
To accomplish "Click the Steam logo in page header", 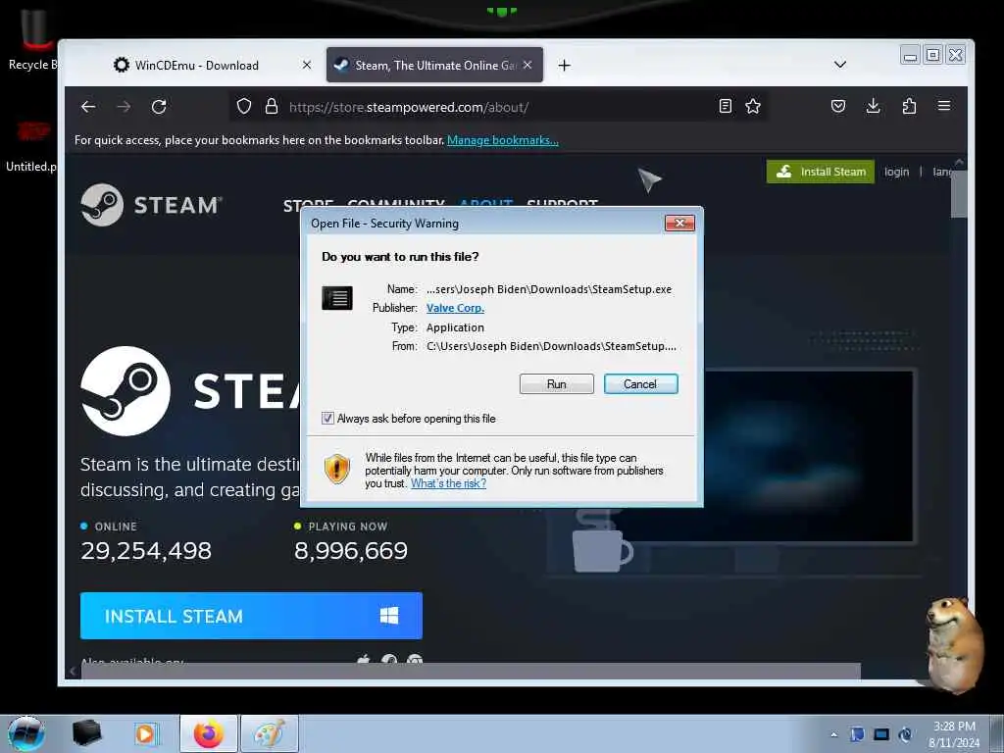I will [x=151, y=205].
